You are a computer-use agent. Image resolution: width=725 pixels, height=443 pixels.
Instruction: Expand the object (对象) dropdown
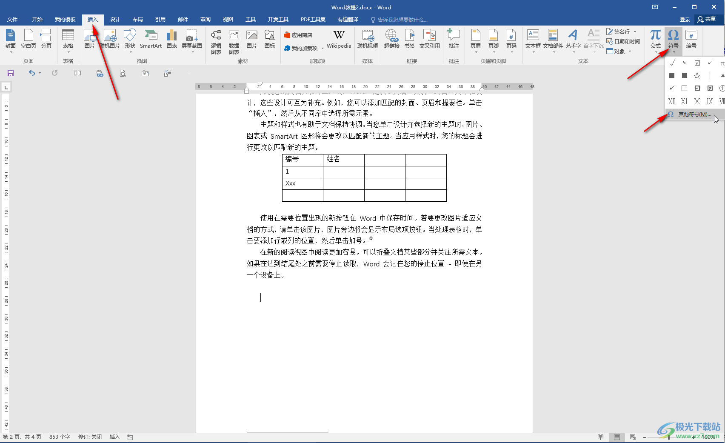point(630,51)
